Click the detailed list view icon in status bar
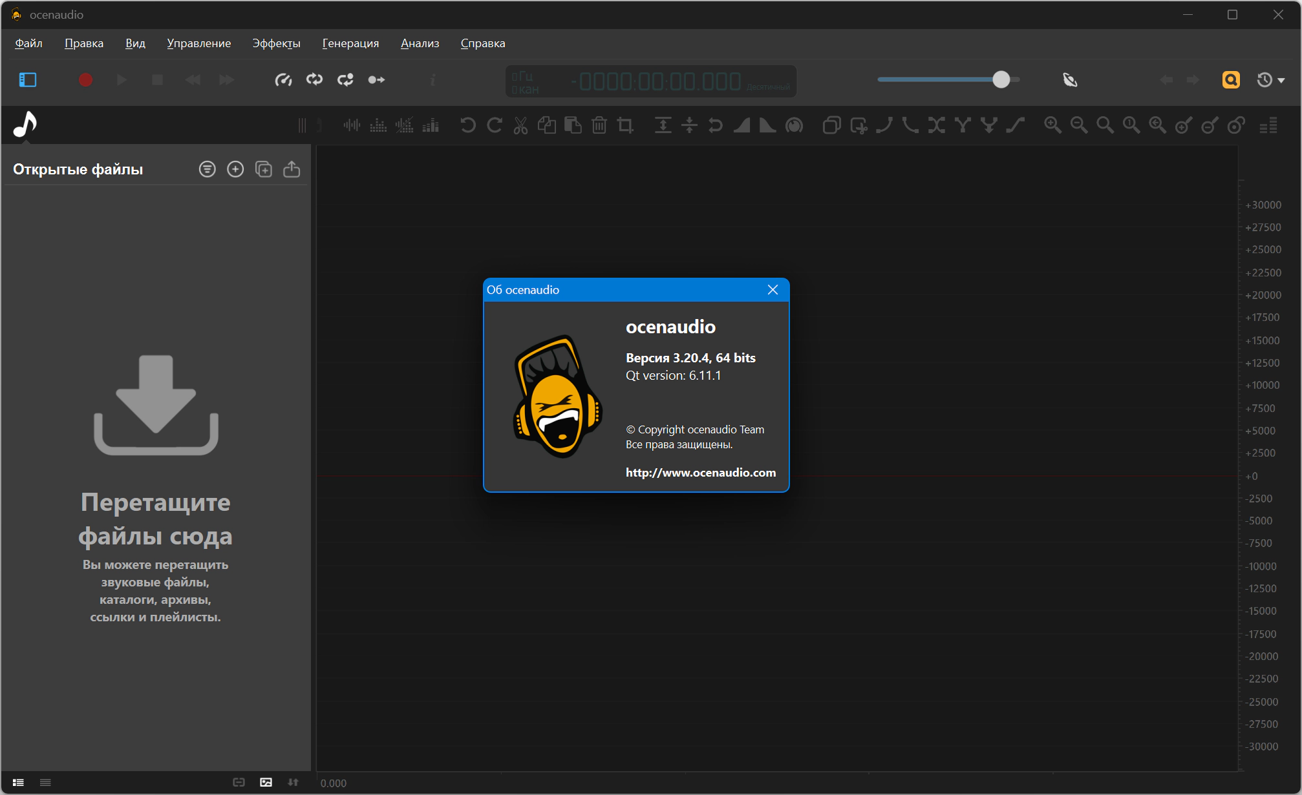Screen dimensions: 1302x795 [18, 783]
